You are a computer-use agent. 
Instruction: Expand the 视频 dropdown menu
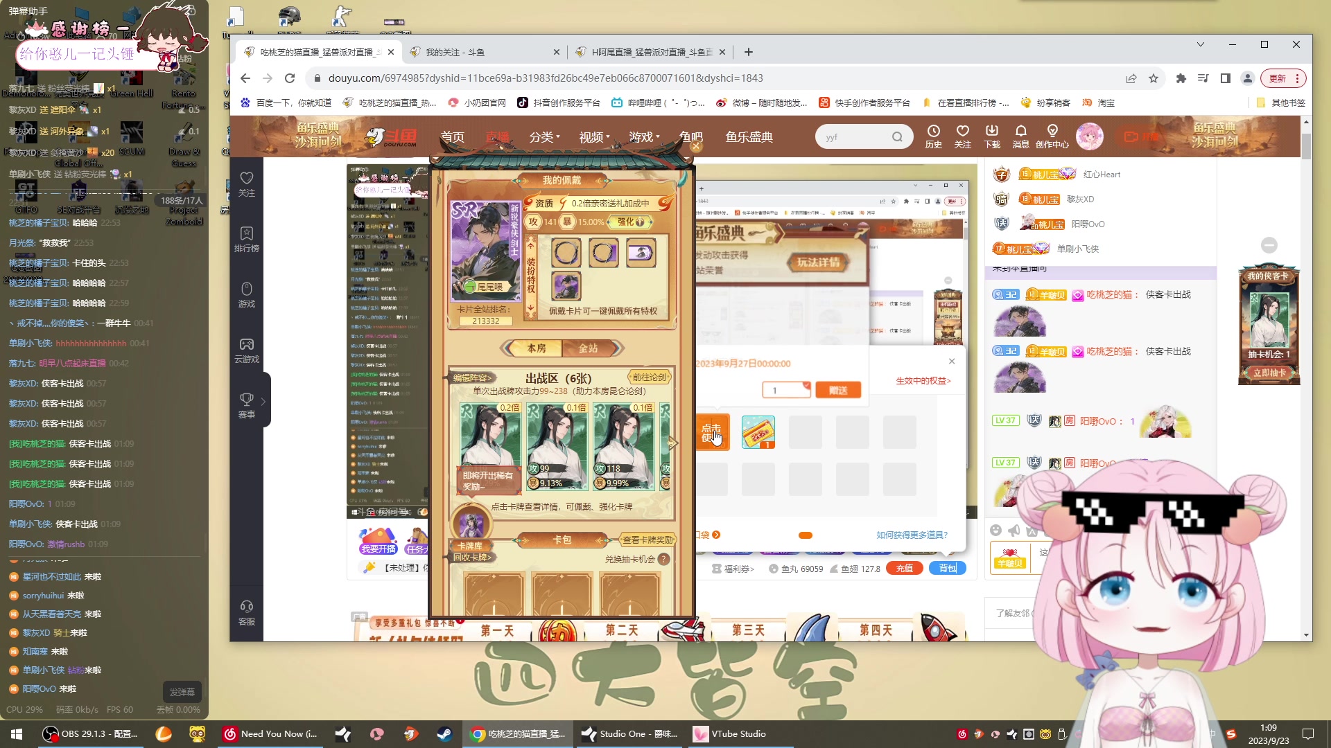coord(594,137)
